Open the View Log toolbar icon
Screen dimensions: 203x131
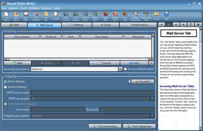pyautogui.click(x=46, y=16)
